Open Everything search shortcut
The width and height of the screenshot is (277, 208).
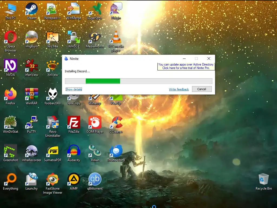[x=11, y=181]
